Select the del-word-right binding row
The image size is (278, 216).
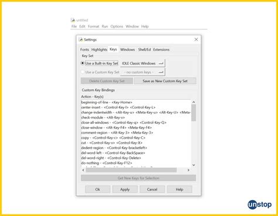click(x=136, y=158)
